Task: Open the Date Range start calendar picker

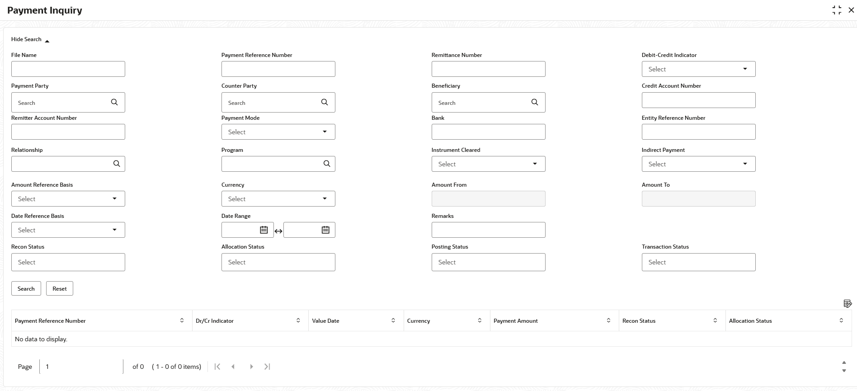Action: pos(264,230)
